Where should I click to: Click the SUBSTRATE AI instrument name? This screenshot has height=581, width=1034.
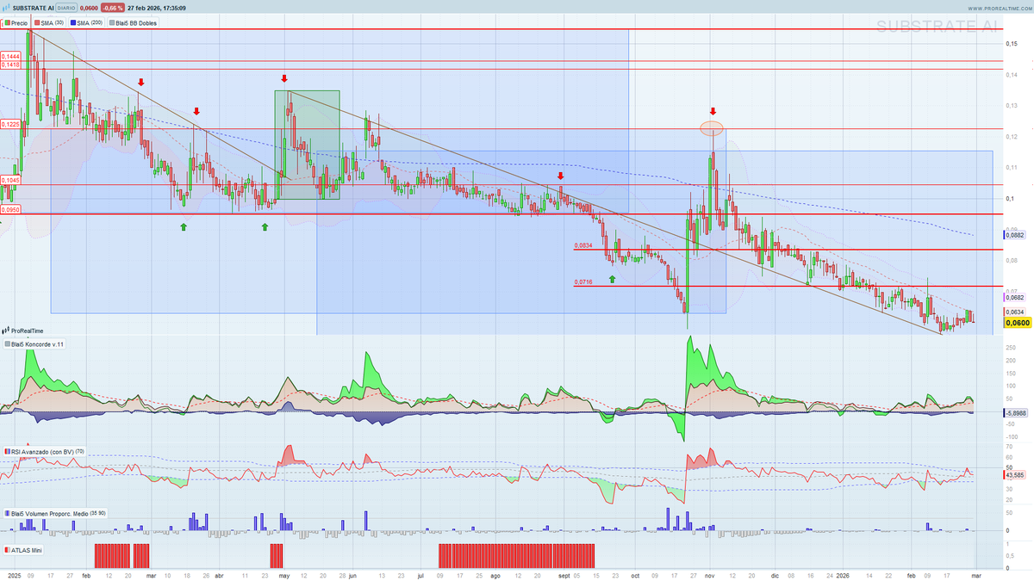[33, 8]
